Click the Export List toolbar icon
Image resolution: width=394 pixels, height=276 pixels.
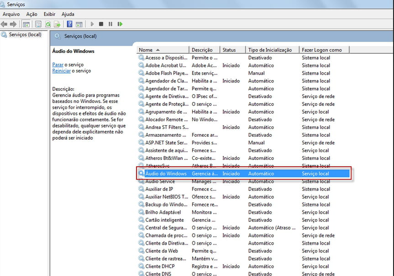(57, 24)
